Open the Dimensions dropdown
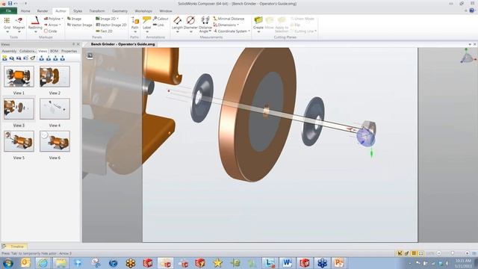478x269 pixels. (226, 25)
